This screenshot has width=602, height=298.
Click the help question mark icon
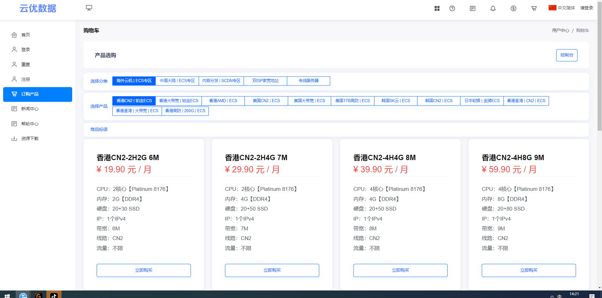[x=452, y=8]
